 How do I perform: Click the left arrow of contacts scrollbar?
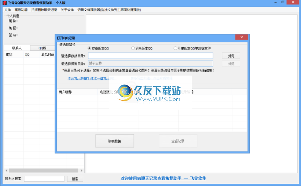click(7, 171)
